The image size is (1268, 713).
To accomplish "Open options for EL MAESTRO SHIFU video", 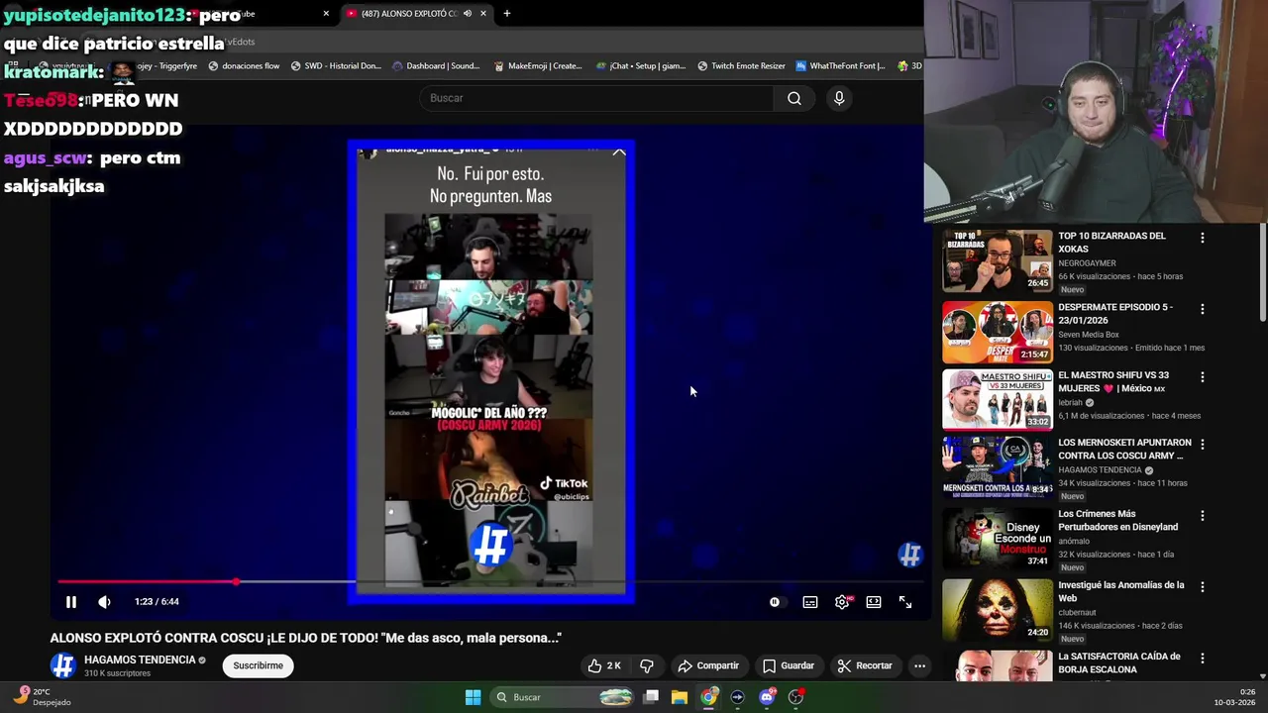I will tap(1203, 377).
